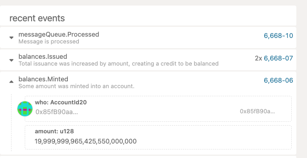Expand the messageQueue.Processed event arrow

coord(12,37)
